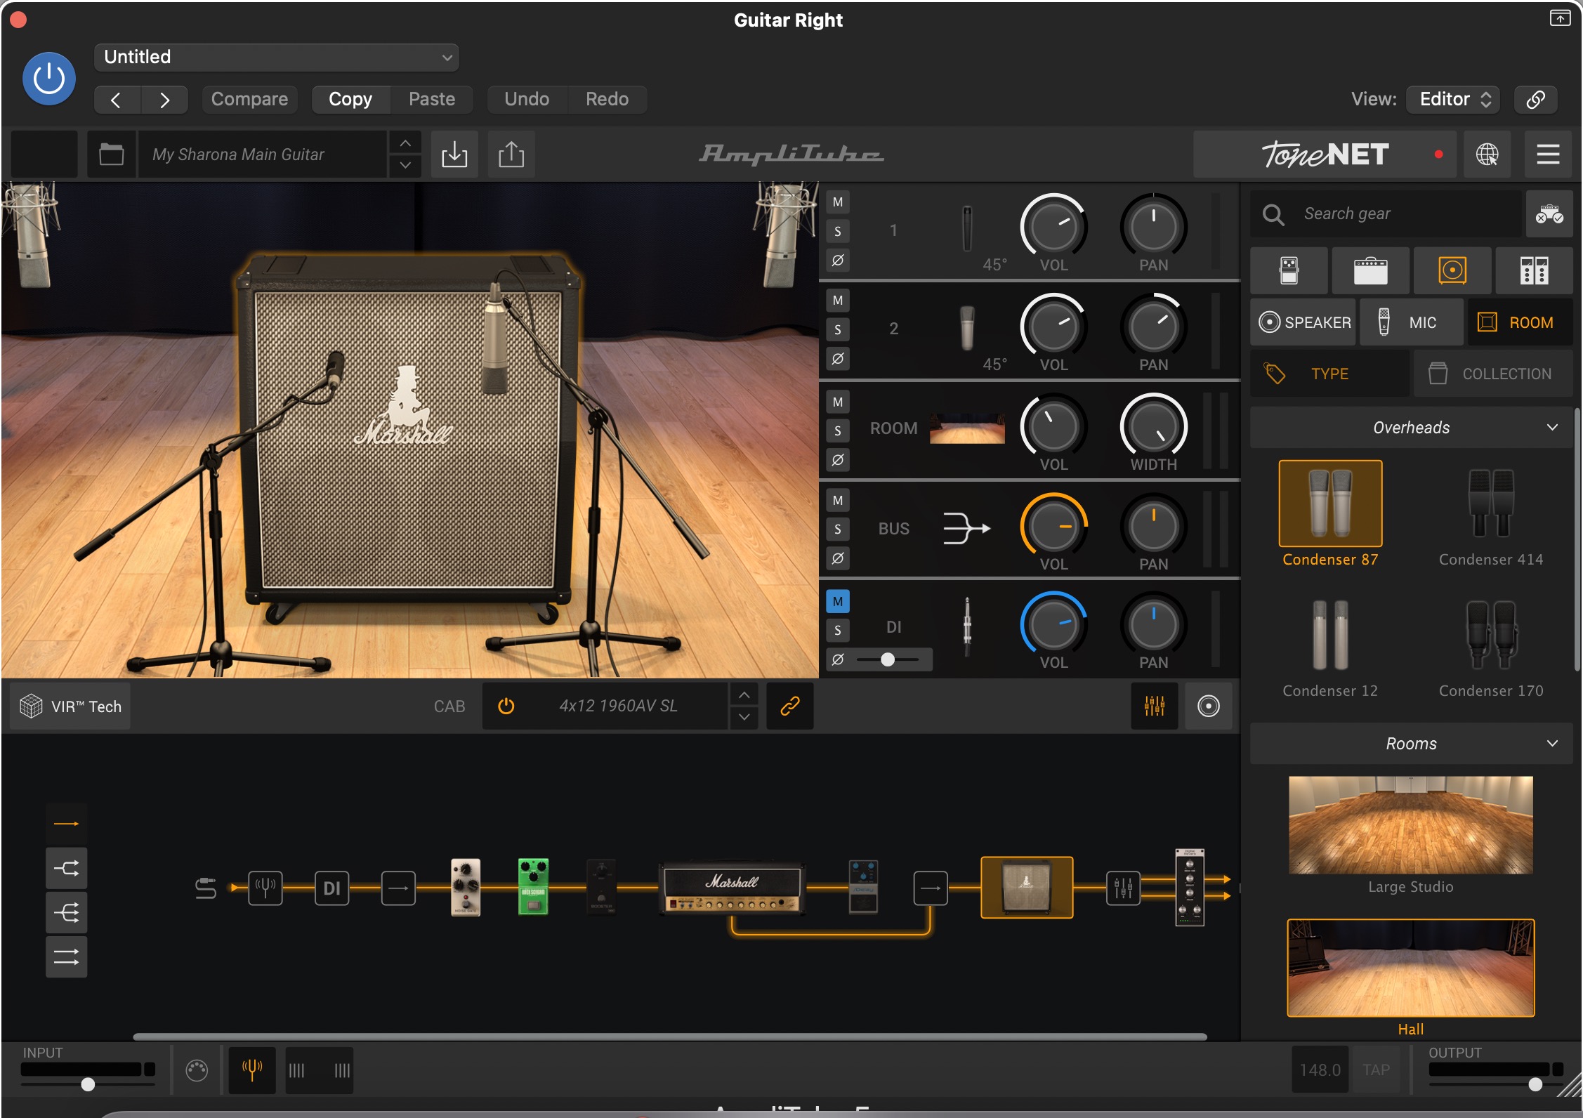This screenshot has width=1583, height=1118.
Task: Click the Copy button
Action: 350,99
